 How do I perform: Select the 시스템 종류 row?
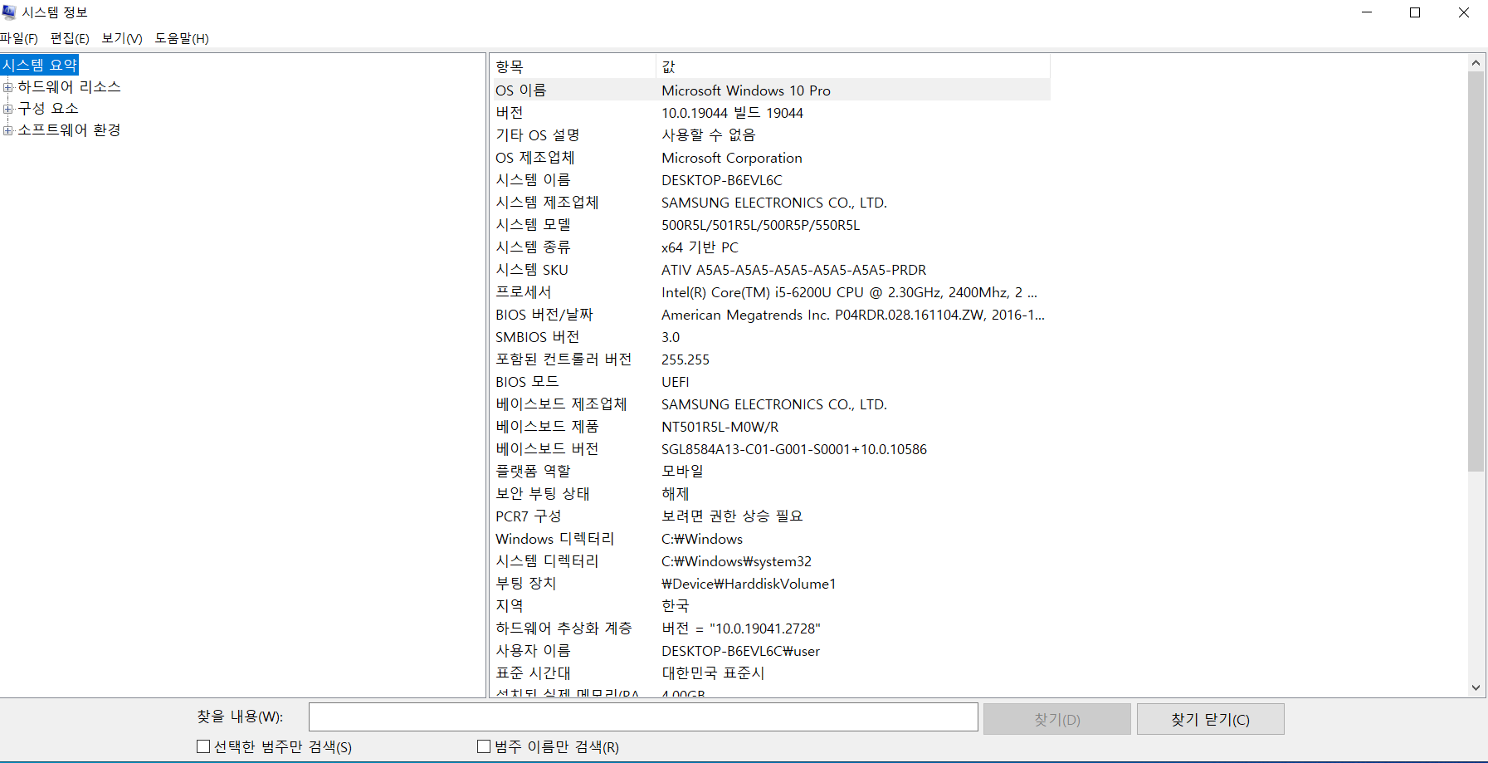coord(770,247)
